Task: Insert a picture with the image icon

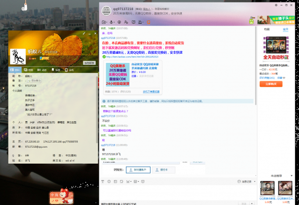Action: tap(116, 182)
